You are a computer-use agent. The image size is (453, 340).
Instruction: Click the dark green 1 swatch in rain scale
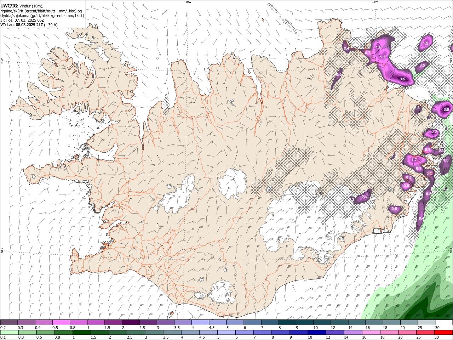tap(81, 333)
